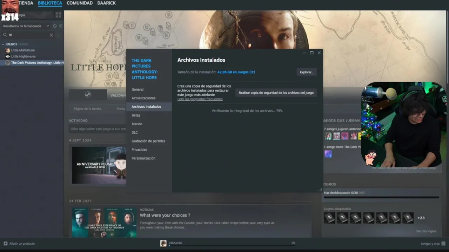
Task: Toggle ready-to-play filter icon
Action: (x=60, y=26)
